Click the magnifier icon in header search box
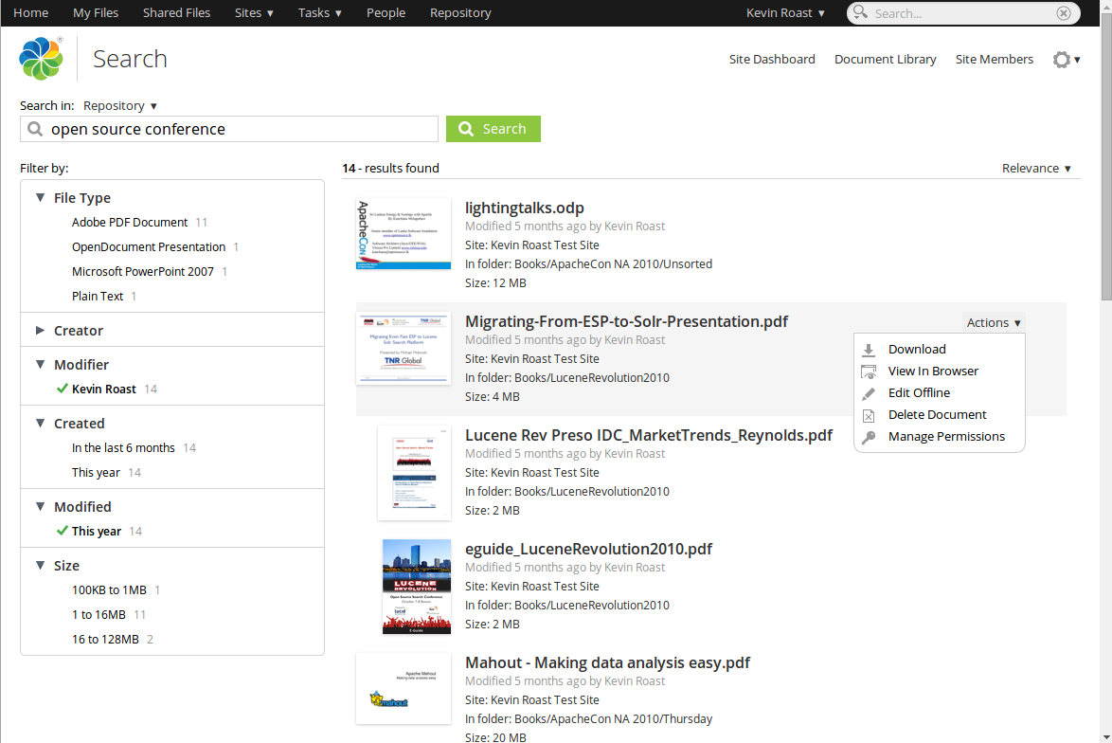Viewport: 1112px width, 743px height. (x=860, y=12)
